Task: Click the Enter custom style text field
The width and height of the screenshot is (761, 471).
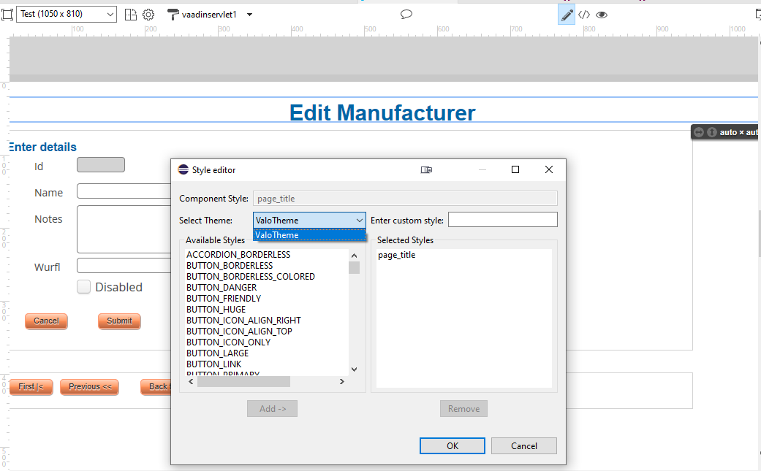Action: pos(502,220)
